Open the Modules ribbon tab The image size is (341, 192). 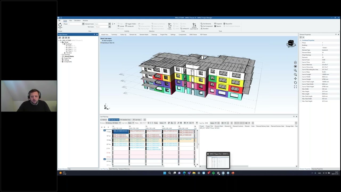pyautogui.click(x=85, y=21)
